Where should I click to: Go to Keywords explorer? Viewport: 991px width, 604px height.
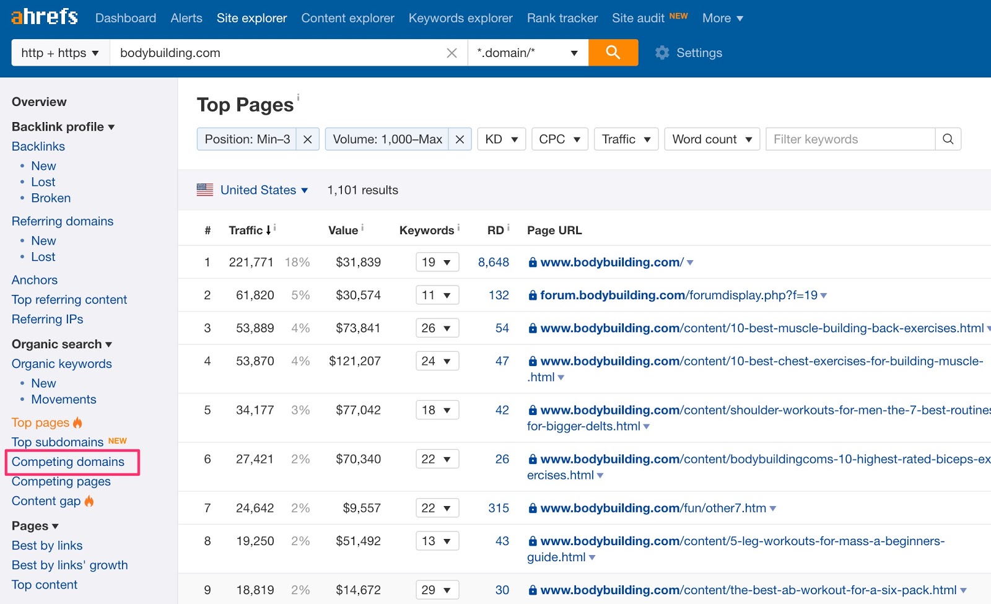[461, 18]
